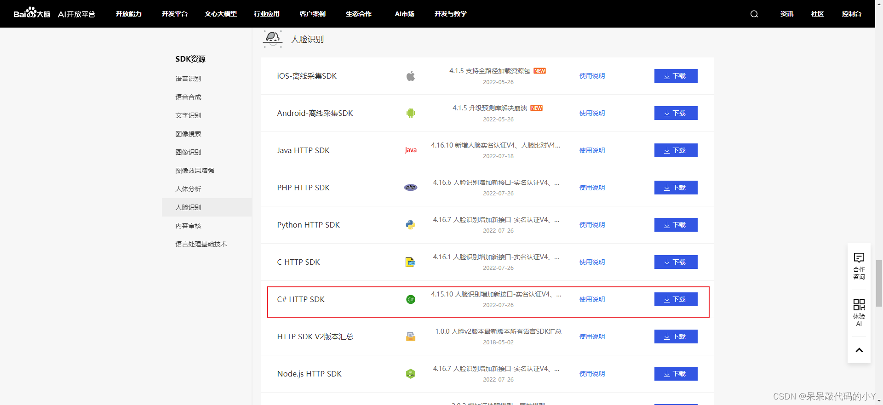The width and height of the screenshot is (883, 405).
Task: Open the 开发与教学 nav menu
Action: pyautogui.click(x=451, y=14)
